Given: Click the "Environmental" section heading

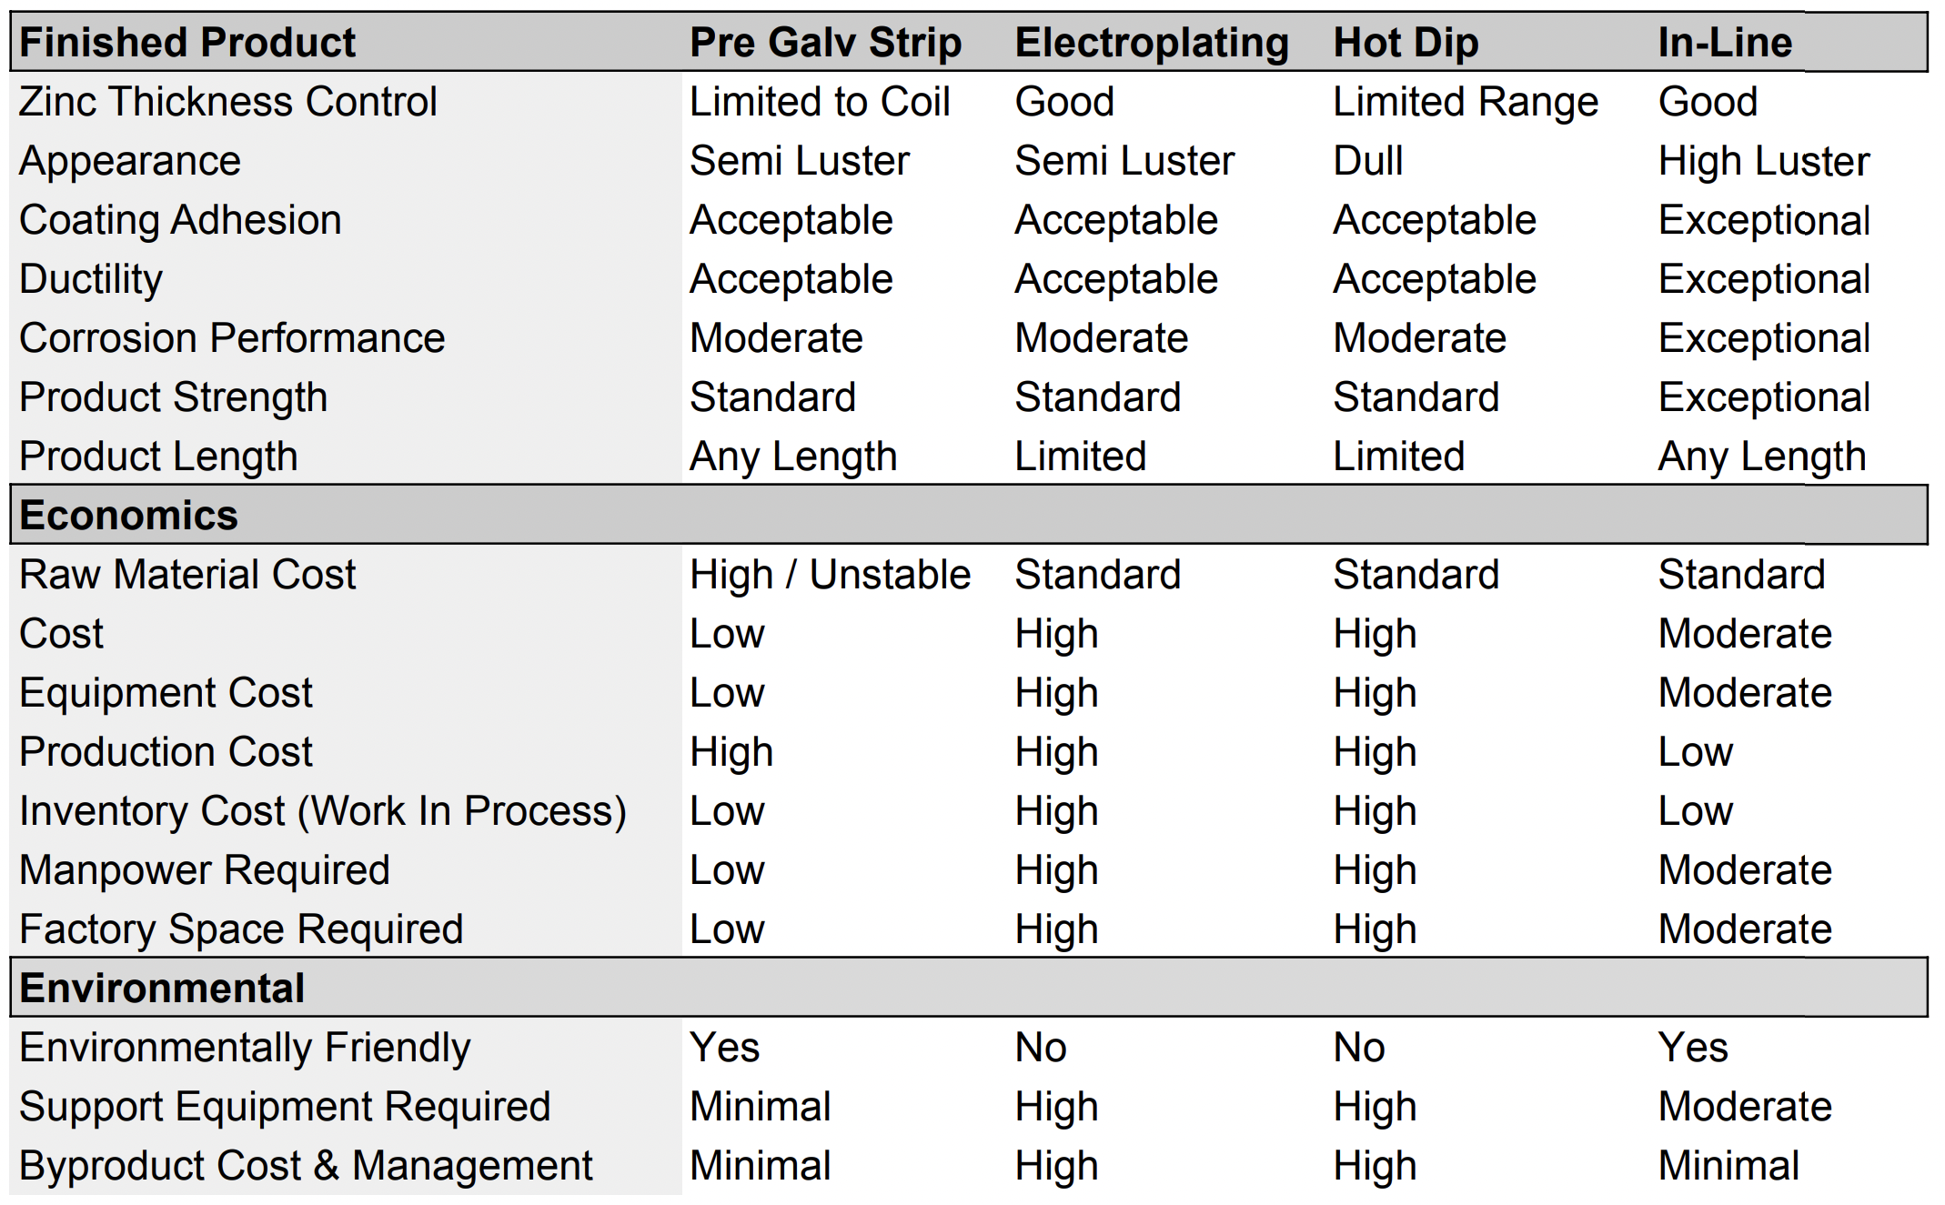Looking at the screenshot, I should pyautogui.click(x=162, y=989).
